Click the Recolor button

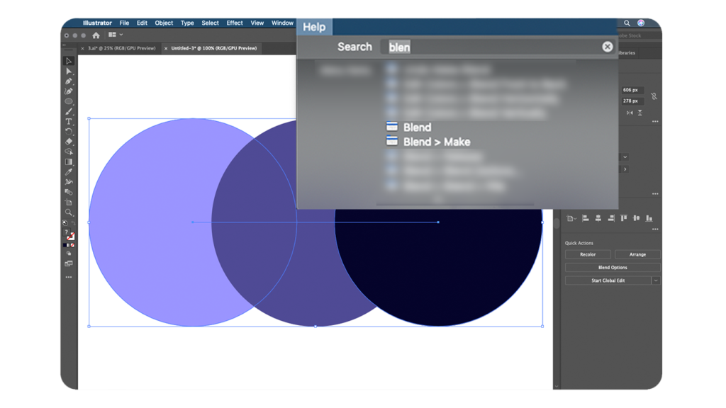coord(588,254)
